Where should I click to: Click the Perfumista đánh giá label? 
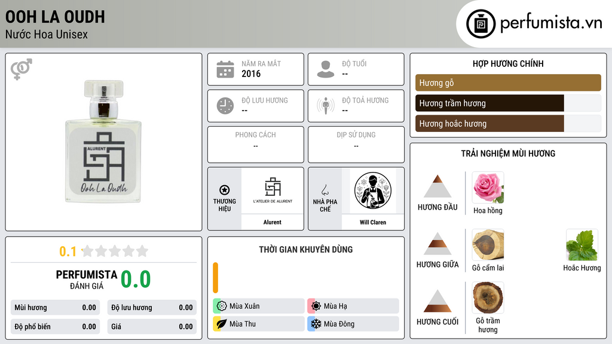coord(87,279)
